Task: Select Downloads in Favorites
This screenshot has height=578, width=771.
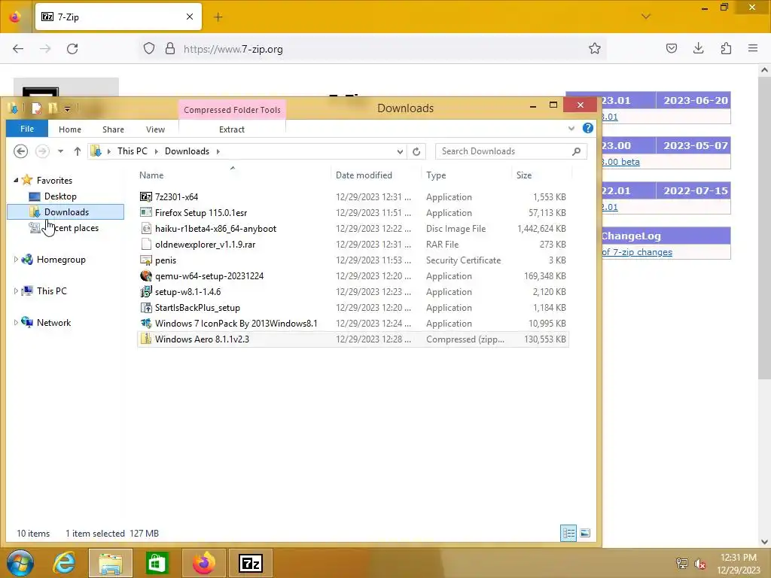Action: (66, 211)
